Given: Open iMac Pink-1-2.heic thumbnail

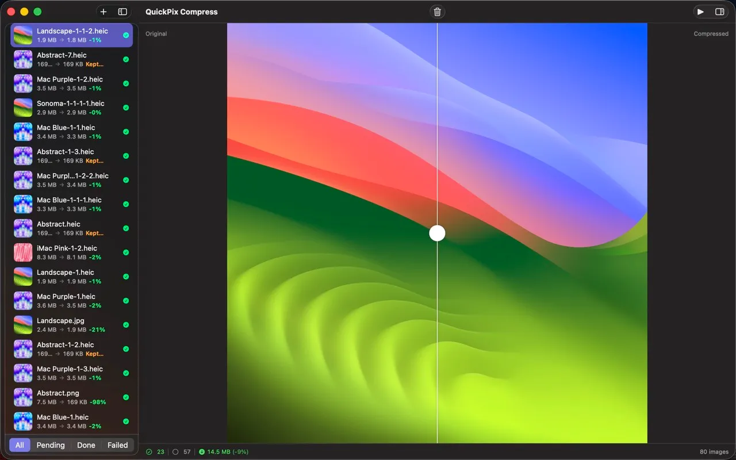Looking at the screenshot, I should point(23,252).
